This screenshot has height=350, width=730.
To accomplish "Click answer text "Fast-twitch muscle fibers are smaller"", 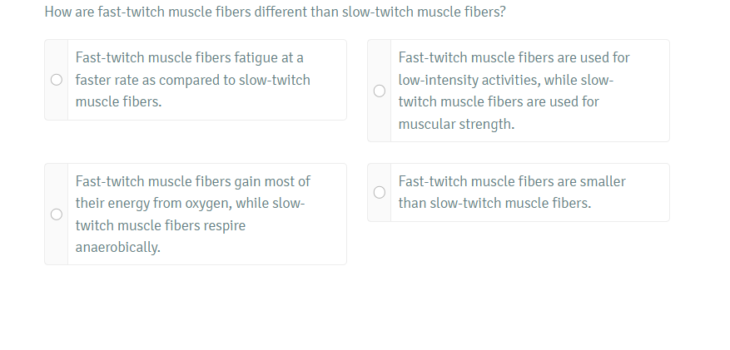I will tap(511, 181).
